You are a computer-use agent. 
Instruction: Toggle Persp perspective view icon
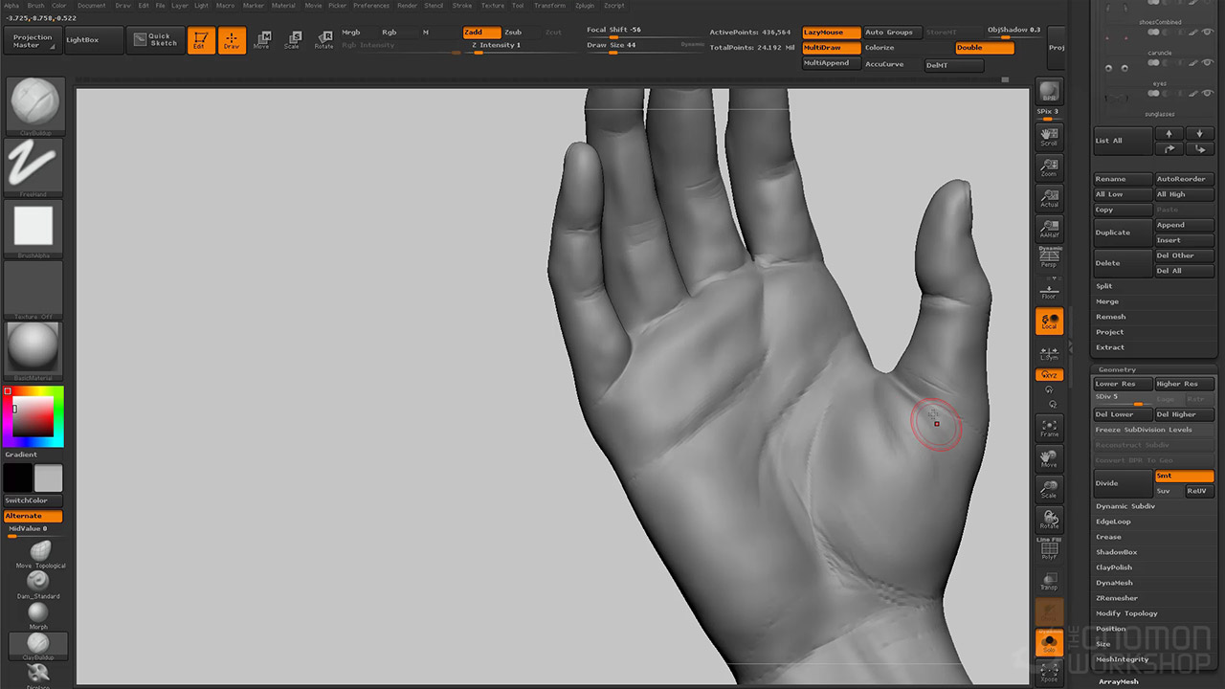1049,256
